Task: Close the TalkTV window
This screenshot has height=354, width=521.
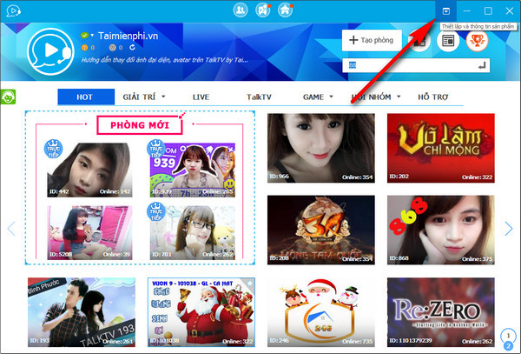Action: [510, 11]
